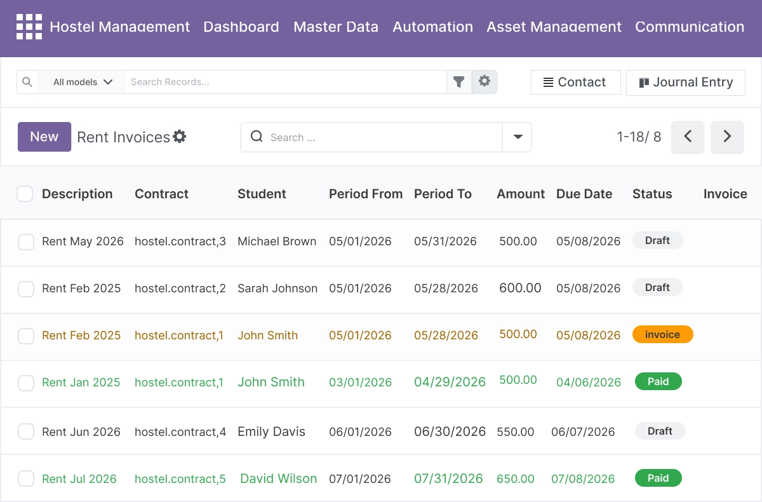
Task: Click the 650.00 amount
Action: pyautogui.click(x=516, y=479)
